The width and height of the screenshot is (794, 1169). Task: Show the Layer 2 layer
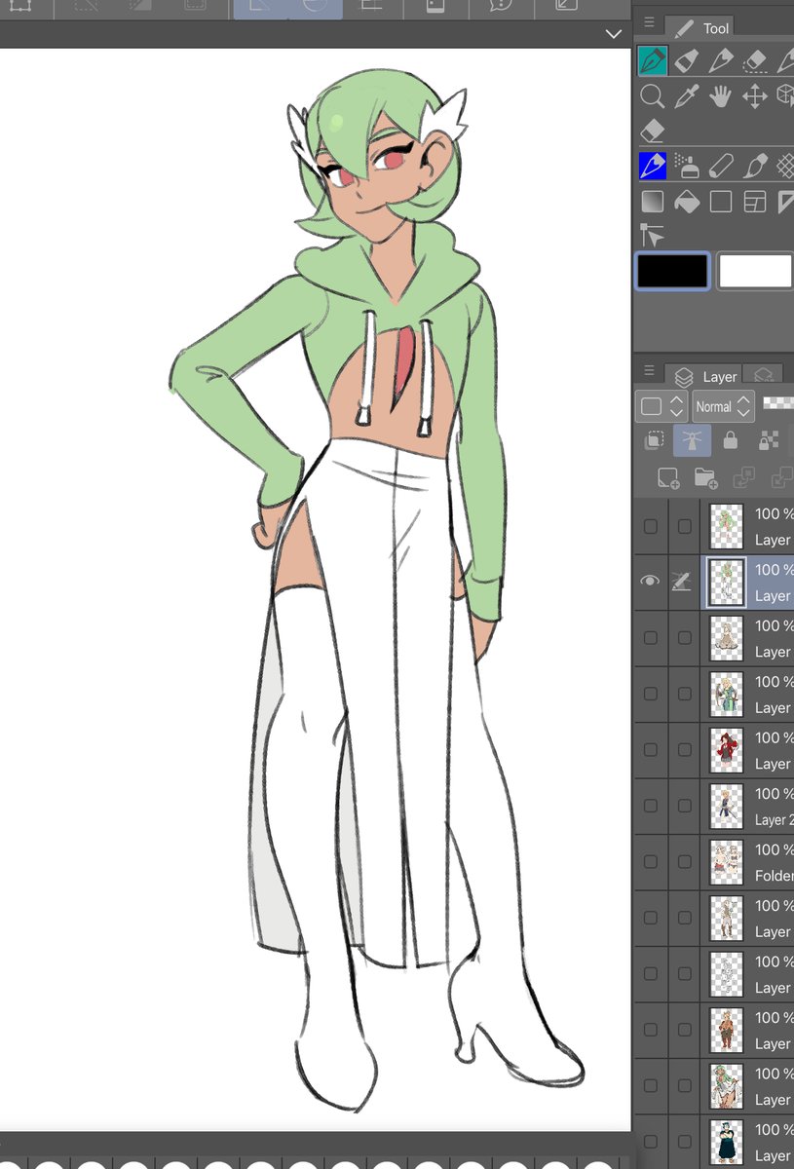tap(650, 806)
